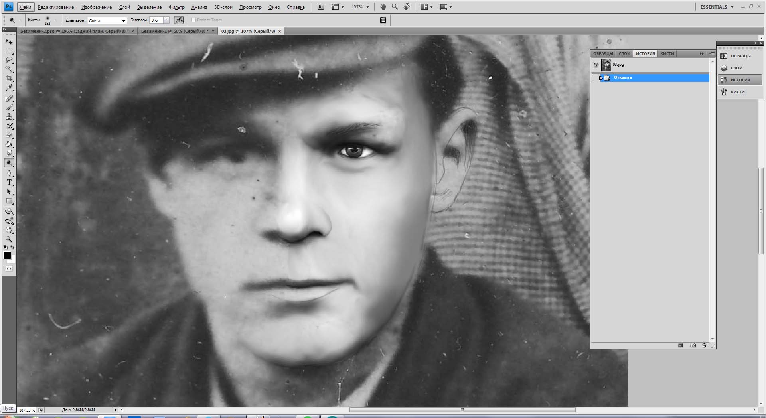Enable the Protect Tones checkbox
766x418 pixels.
click(x=194, y=20)
